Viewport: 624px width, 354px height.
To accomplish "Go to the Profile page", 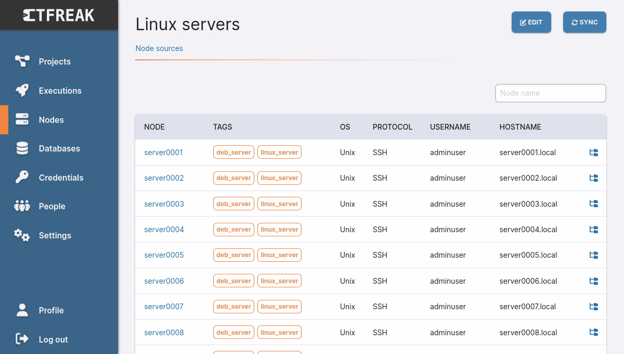I will pyautogui.click(x=51, y=310).
